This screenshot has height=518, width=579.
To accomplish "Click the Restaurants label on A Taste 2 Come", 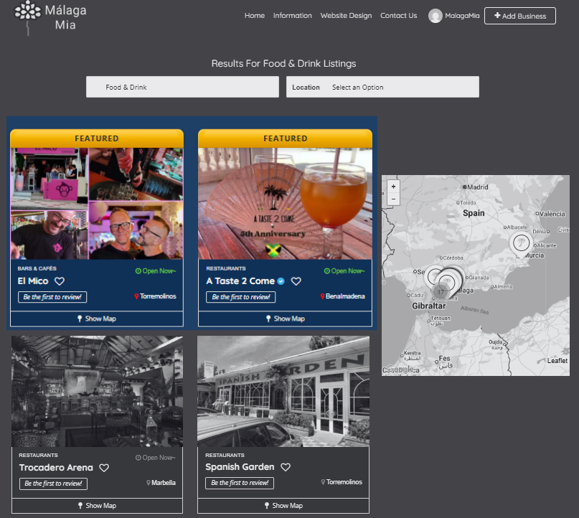I will (225, 268).
